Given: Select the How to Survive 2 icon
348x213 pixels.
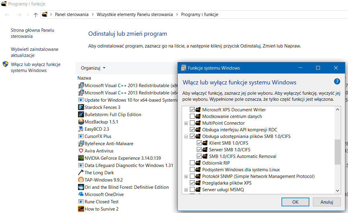Looking at the screenshot, I should click(x=81, y=209).
